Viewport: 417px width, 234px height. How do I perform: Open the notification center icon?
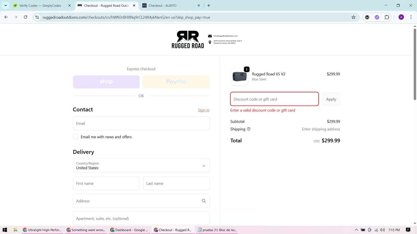pos(408,230)
